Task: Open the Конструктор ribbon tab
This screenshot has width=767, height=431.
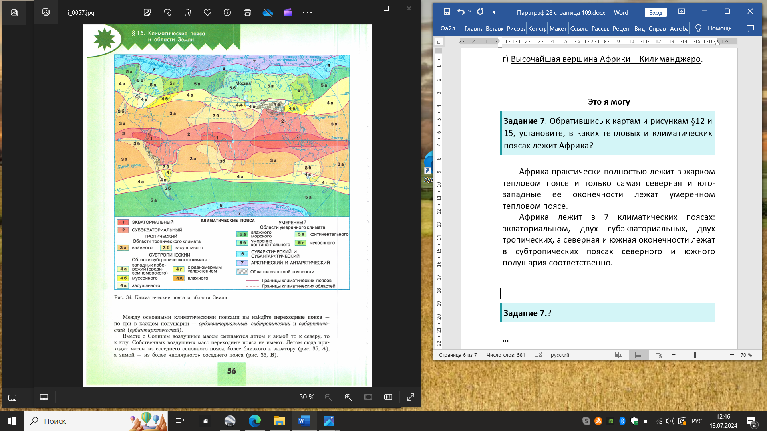Action: [x=537, y=28]
